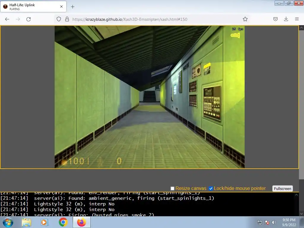Open the Windows Start menu
The height and width of the screenshot is (228, 304).
click(8, 222)
